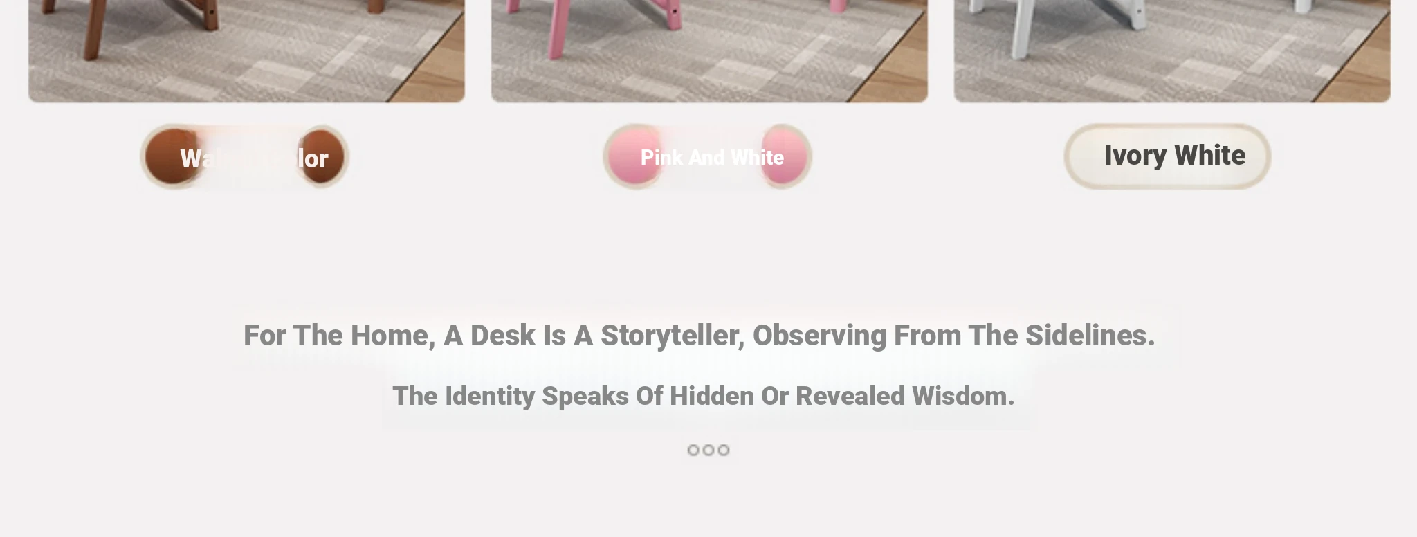Click left pink circle of Pink pill

click(632, 157)
